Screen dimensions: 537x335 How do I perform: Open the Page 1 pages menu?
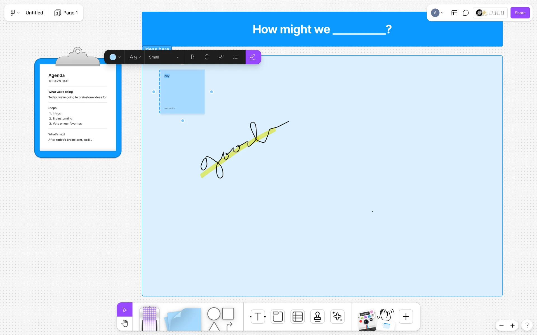66,13
